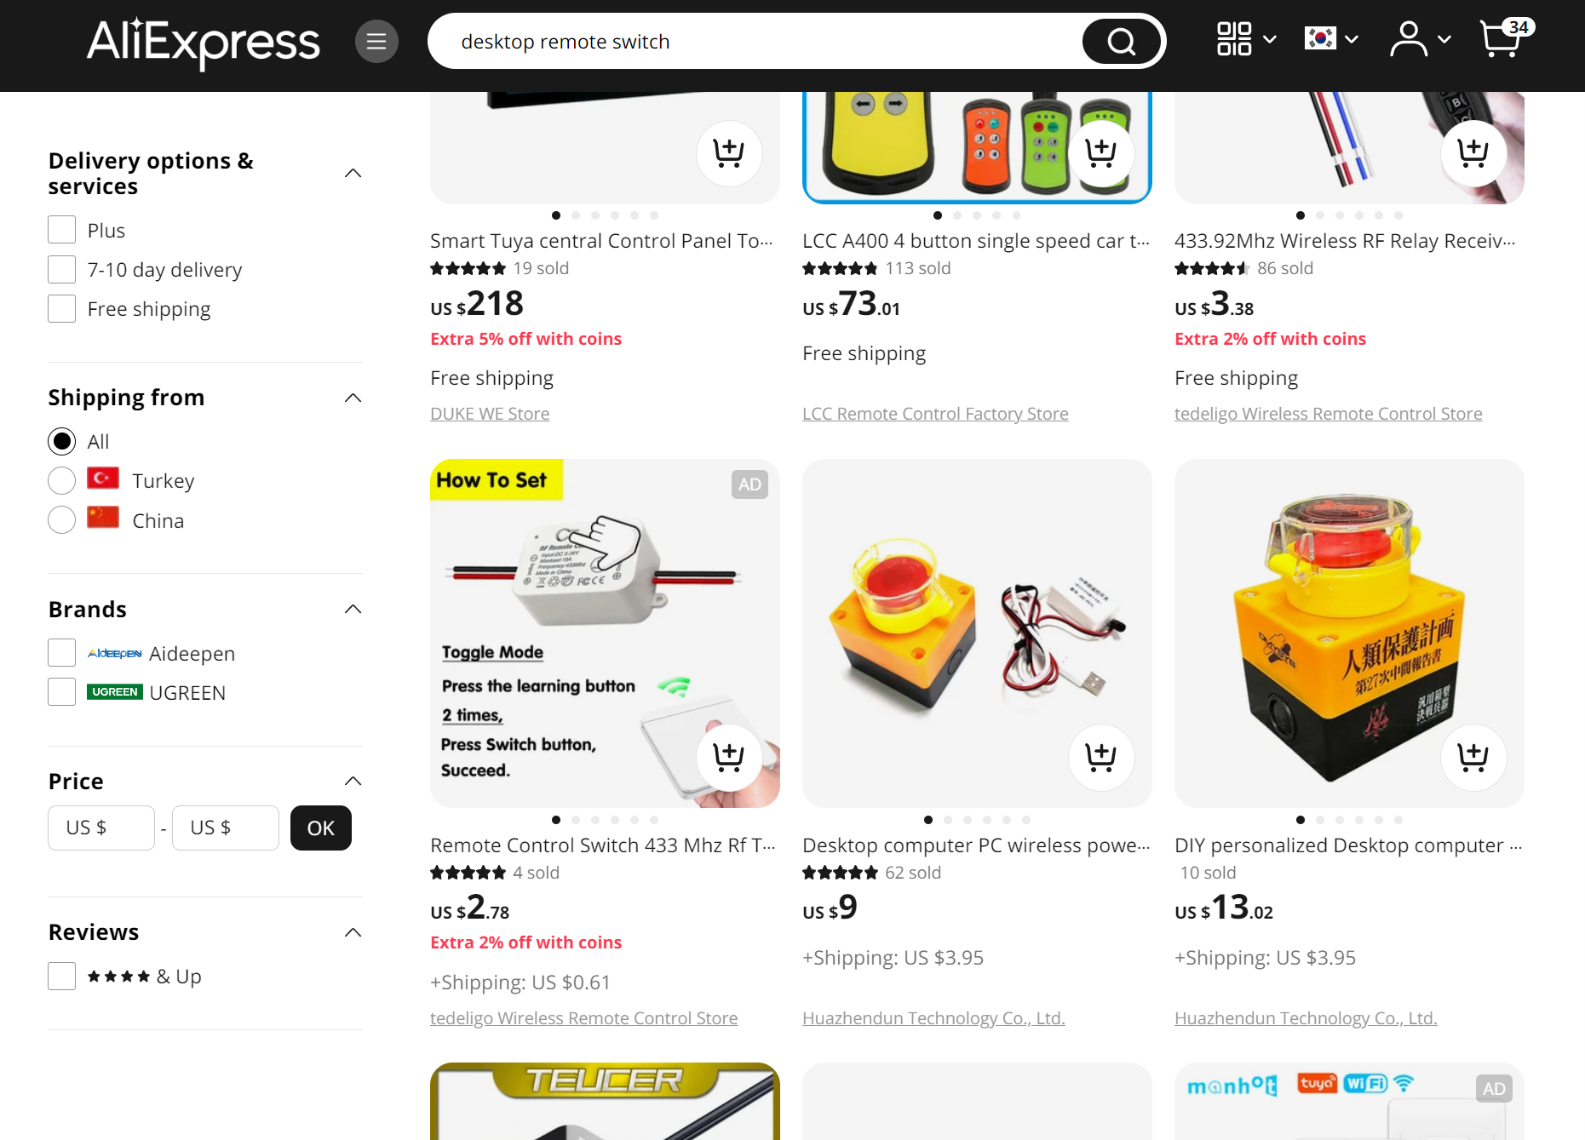
Task: Open the QR code app download icon
Action: pos(1234,39)
